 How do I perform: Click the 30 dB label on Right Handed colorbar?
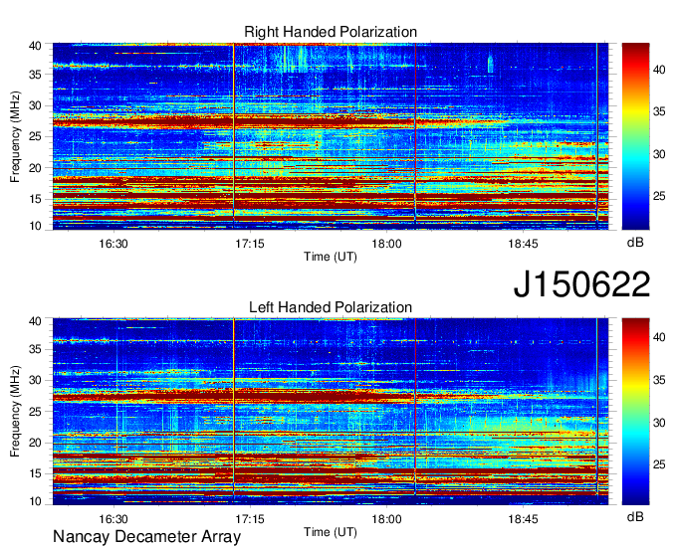point(659,154)
